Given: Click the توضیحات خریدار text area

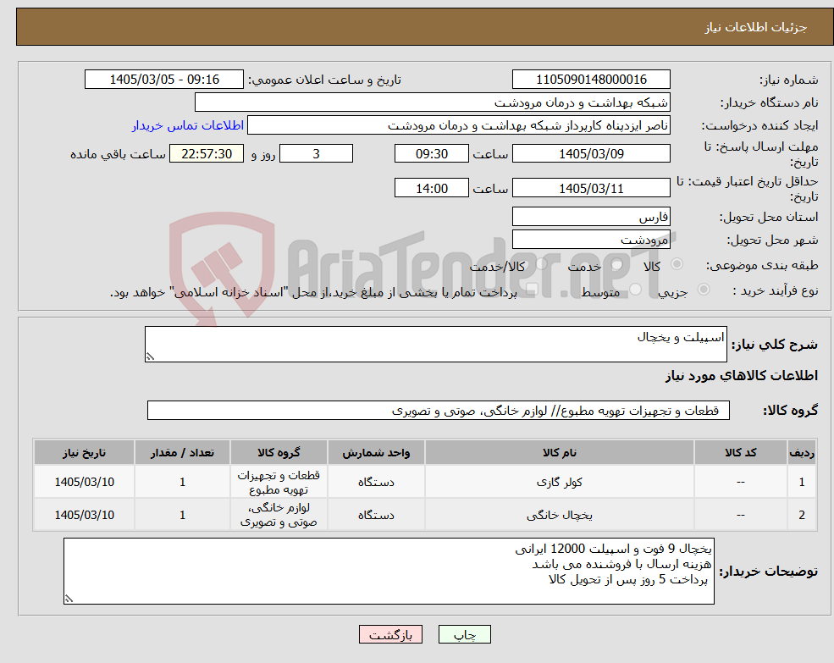Looking at the screenshot, I should 389,571.
